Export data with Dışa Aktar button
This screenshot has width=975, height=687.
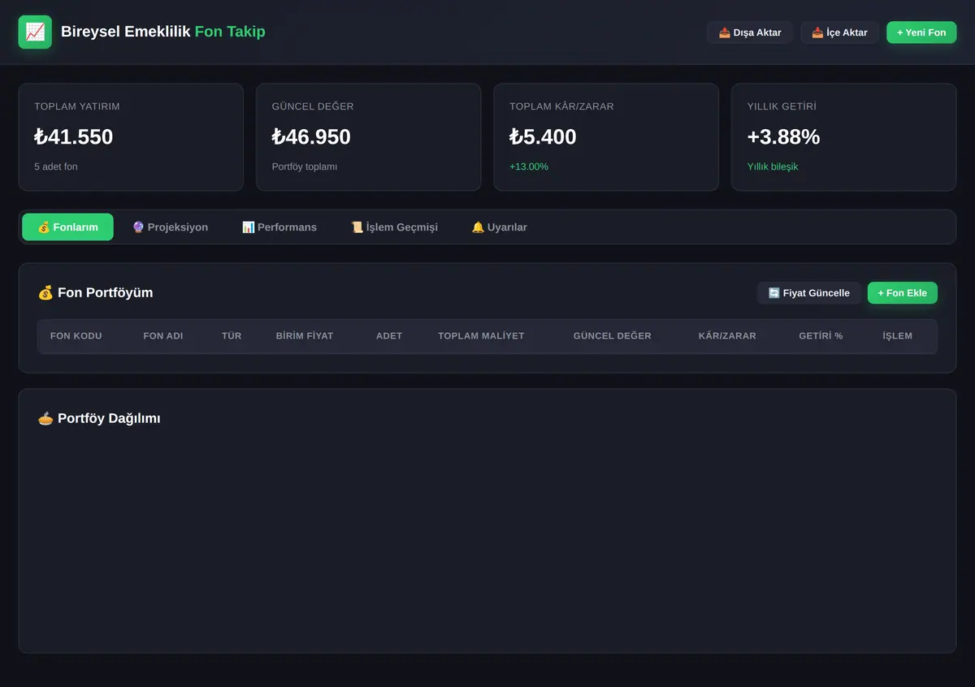750,32
